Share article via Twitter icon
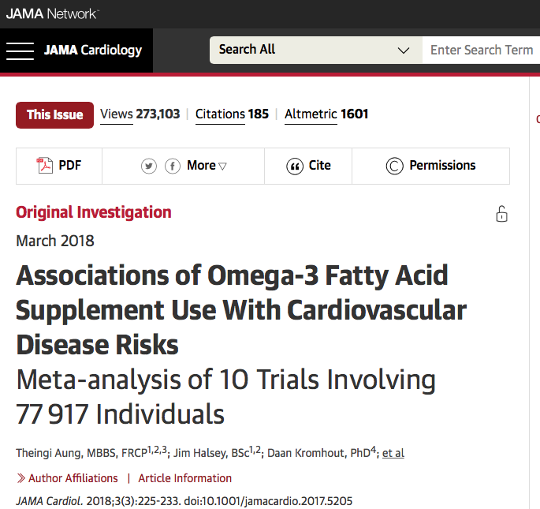The width and height of the screenshot is (540, 509). point(149,166)
